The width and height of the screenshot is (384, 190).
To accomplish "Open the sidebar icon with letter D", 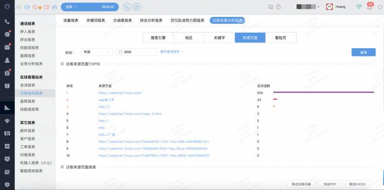I will point(7,133).
